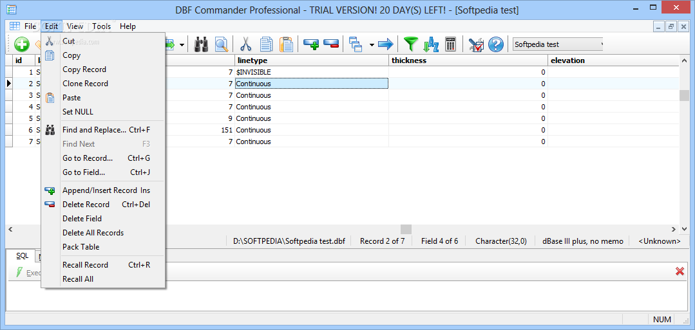Click the id column header
695x330 pixels.
[x=23, y=60]
